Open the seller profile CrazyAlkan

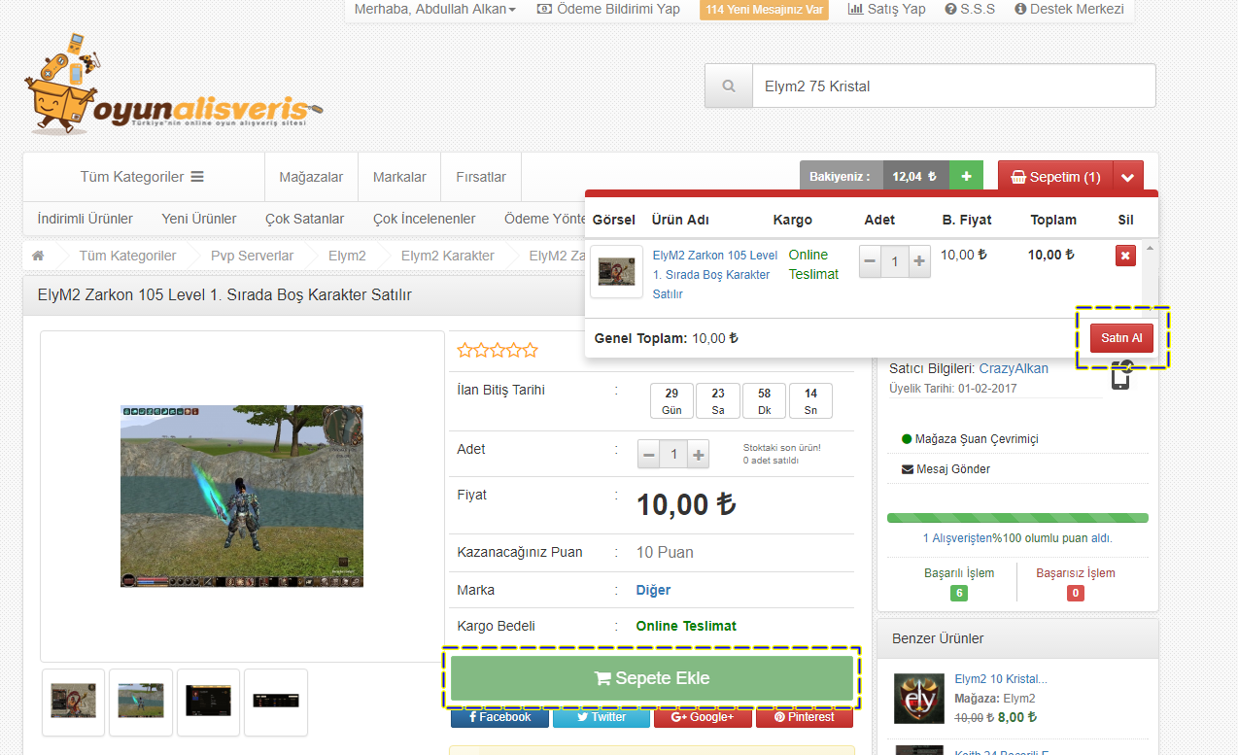click(1014, 368)
